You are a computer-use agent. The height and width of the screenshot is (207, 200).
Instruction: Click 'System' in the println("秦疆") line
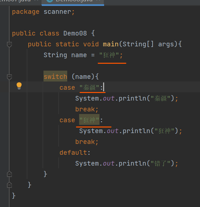point(87,99)
